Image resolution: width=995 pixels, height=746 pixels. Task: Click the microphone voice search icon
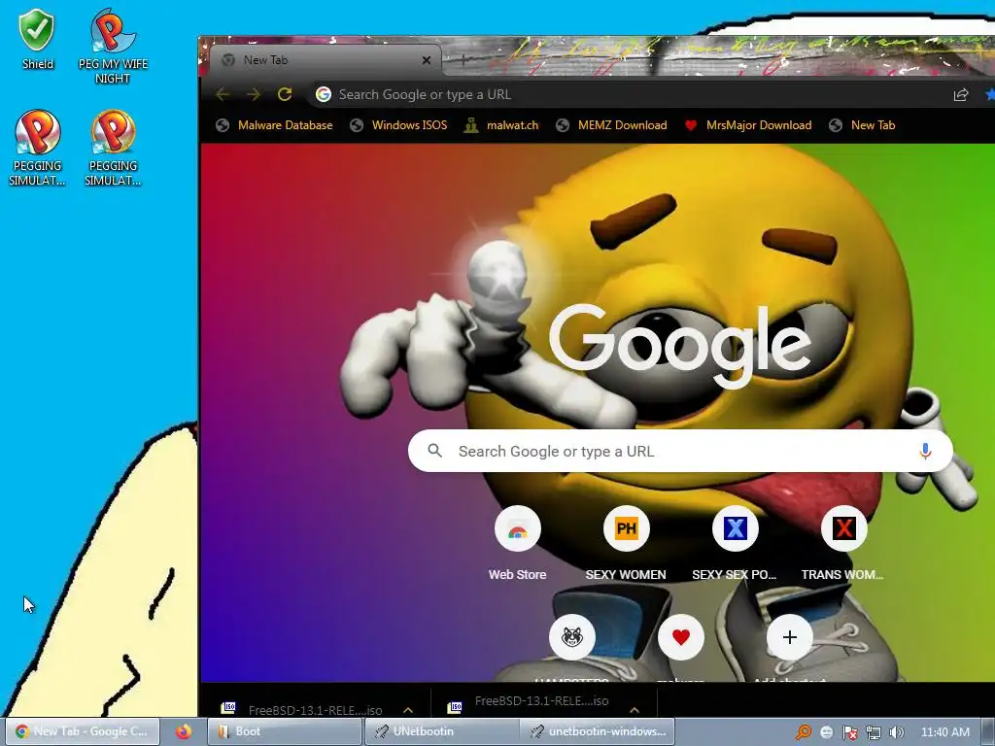click(925, 451)
